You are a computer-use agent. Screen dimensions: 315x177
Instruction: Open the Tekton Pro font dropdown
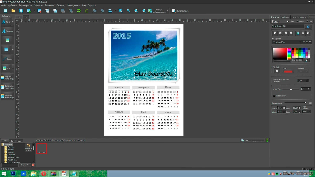tap(287, 42)
